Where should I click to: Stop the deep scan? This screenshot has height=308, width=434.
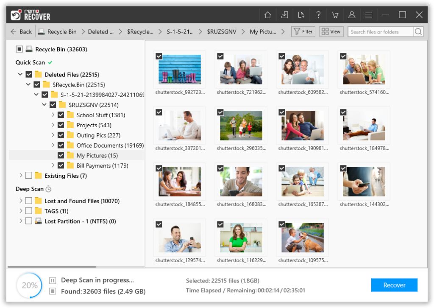click(53, 291)
